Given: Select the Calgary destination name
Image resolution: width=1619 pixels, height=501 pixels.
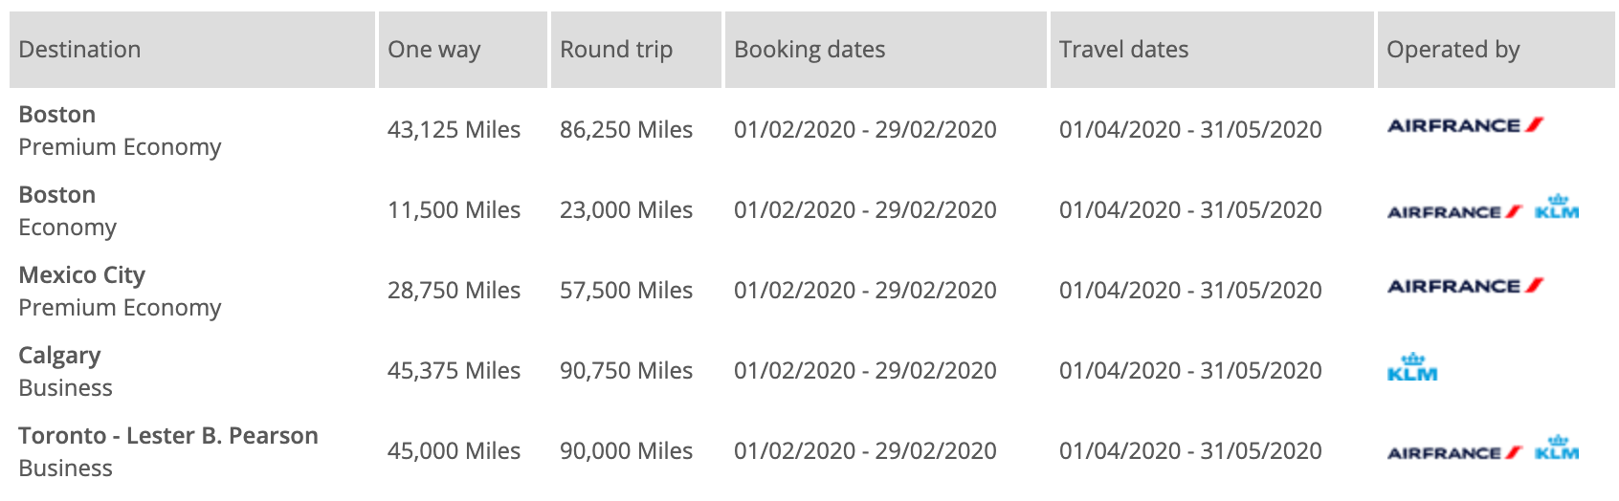Looking at the screenshot, I should [59, 356].
